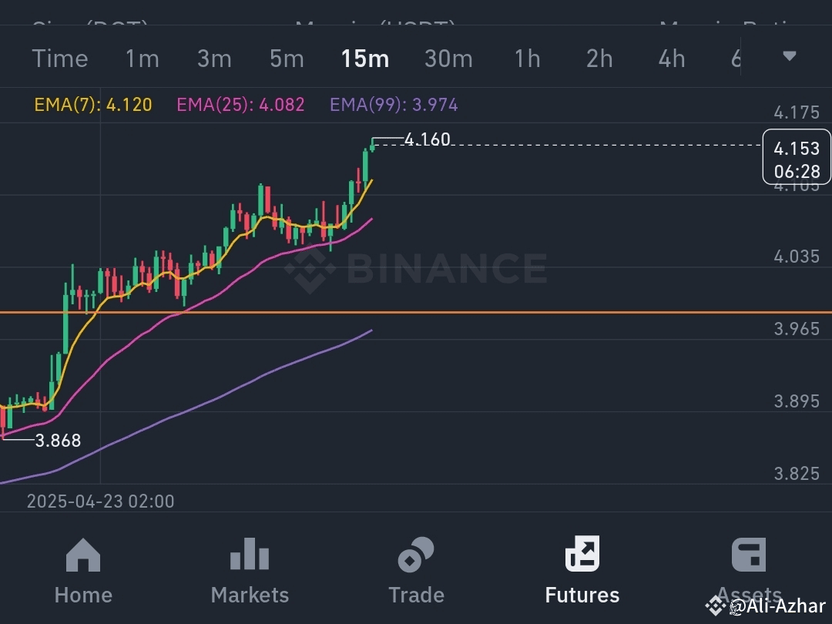832x624 pixels.
Task: Tap the 4.160 high price marker
Action: click(x=427, y=139)
